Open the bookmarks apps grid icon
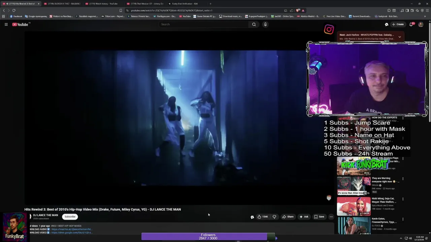The width and height of the screenshot is (431, 242). pos(3,16)
